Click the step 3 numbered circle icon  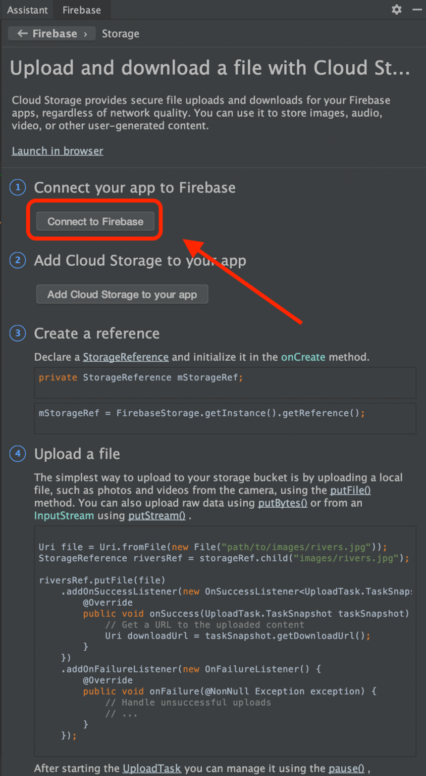pos(17,333)
